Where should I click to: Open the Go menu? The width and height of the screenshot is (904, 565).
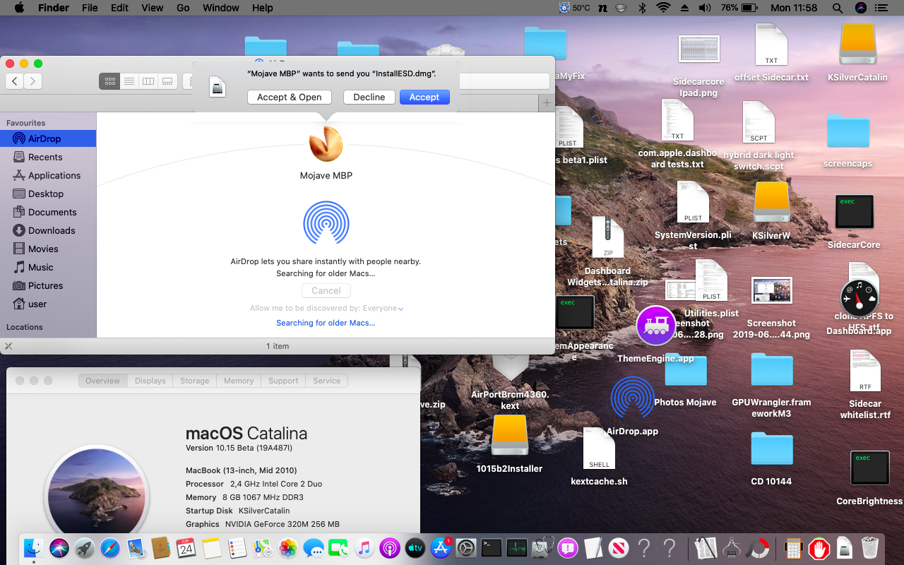[x=183, y=8]
